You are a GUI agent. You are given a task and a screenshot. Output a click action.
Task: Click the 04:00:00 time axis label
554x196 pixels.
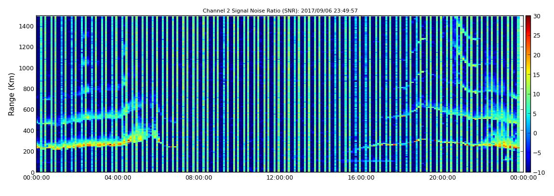tap(118, 178)
